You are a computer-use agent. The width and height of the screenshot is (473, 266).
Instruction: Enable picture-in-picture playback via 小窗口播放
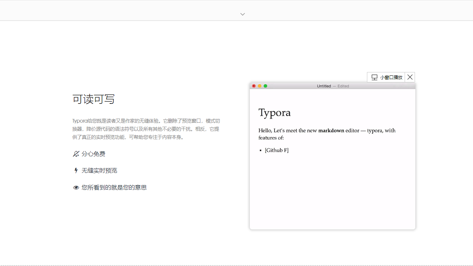(386, 77)
